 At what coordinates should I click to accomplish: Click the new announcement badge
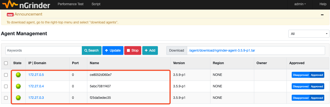[10, 14]
